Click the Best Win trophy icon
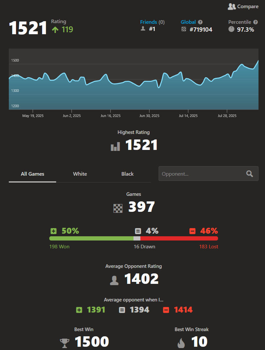Image resolution: width=265 pixels, height=350 pixels. [x=64, y=343]
